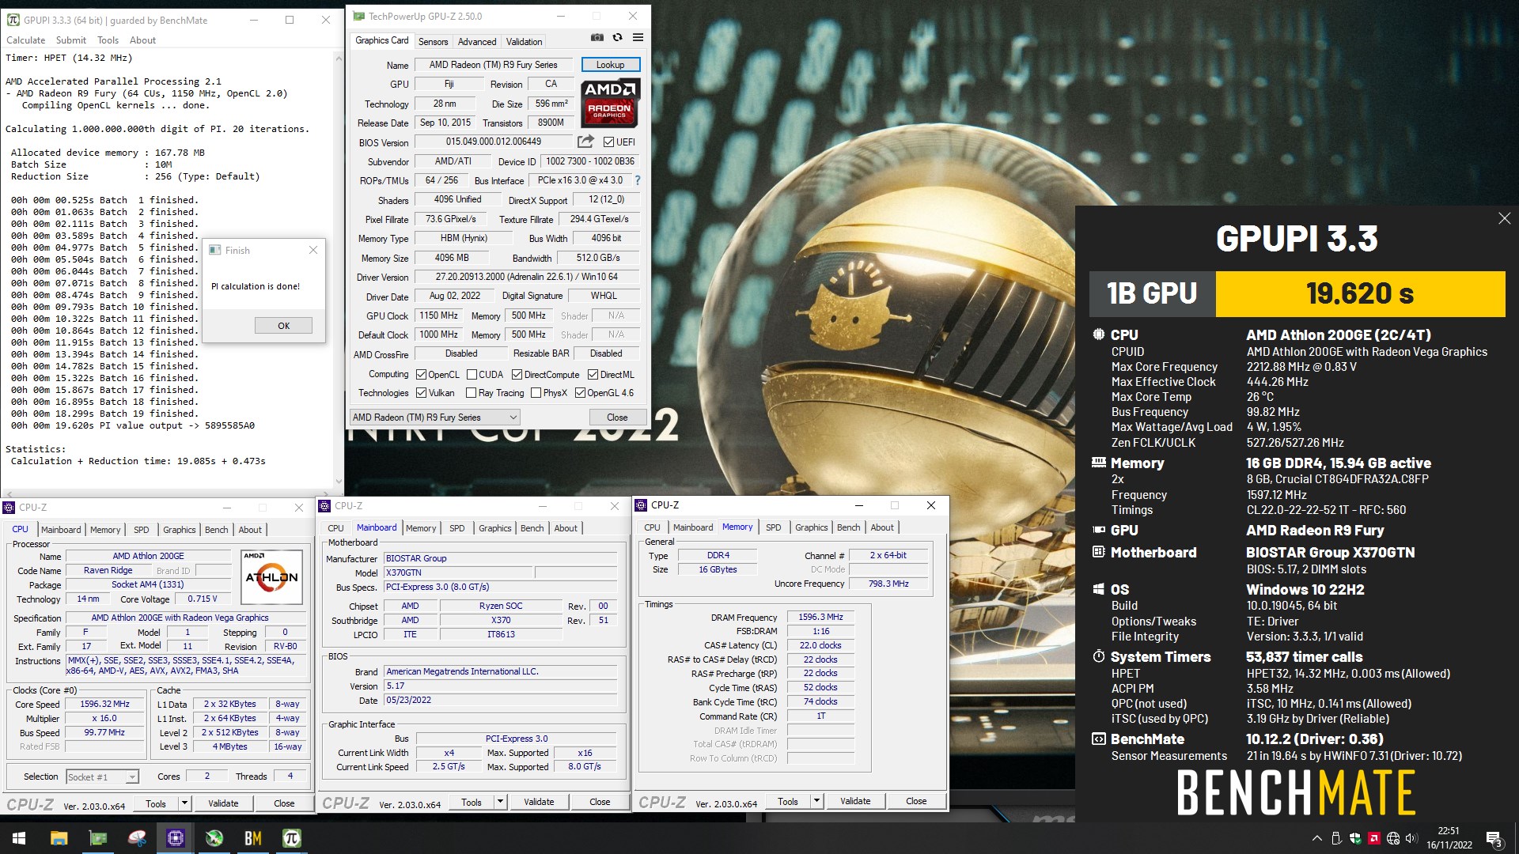Open BenchMate BM icon in the taskbar

point(253,838)
